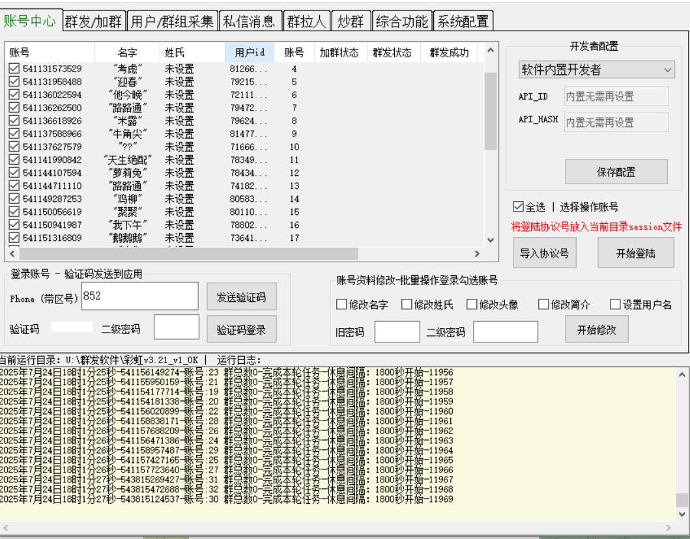Uncheck the 全选 select-all checkbox
690x539 pixels.
[x=518, y=207]
